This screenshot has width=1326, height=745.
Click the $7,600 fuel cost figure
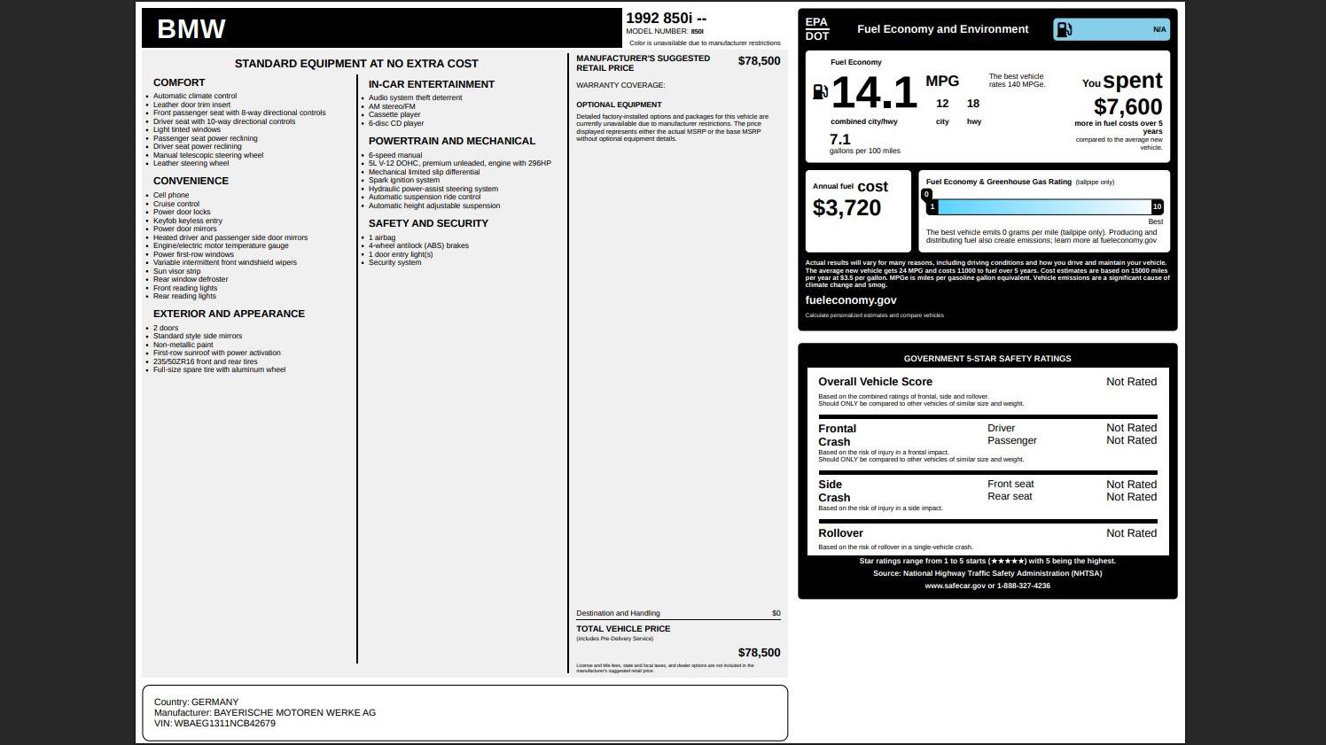(1127, 107)
